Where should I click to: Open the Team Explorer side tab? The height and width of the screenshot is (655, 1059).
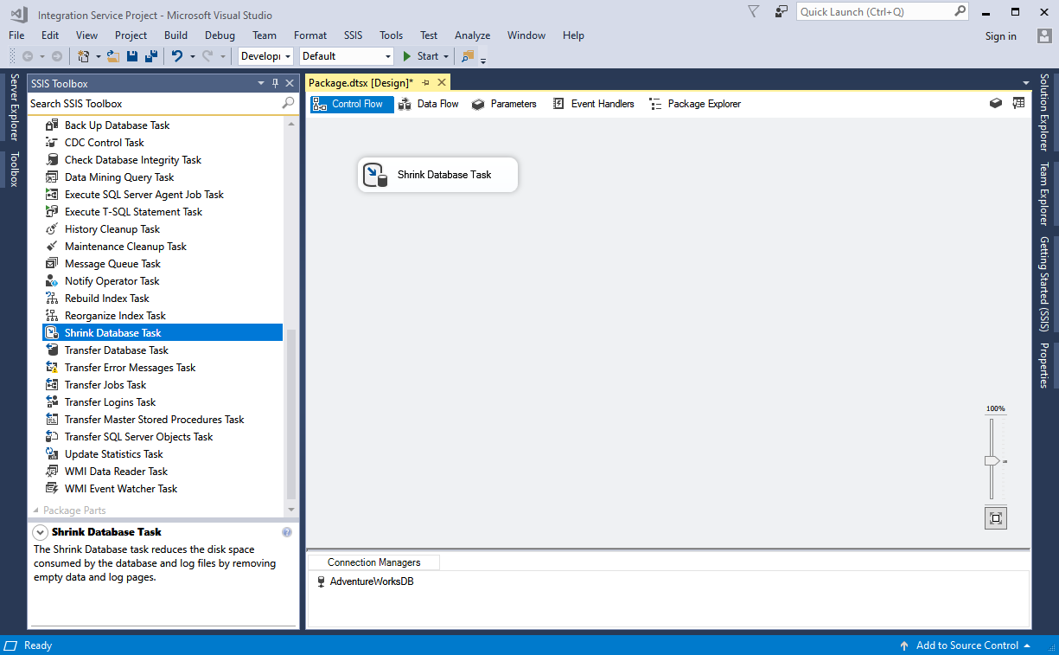[1044, 194]
